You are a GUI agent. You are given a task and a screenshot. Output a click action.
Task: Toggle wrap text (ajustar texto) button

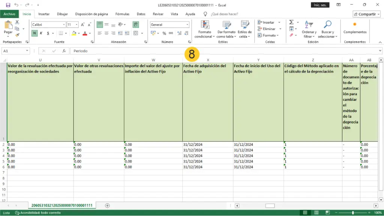pyautogui.click(x=136, y=24)
